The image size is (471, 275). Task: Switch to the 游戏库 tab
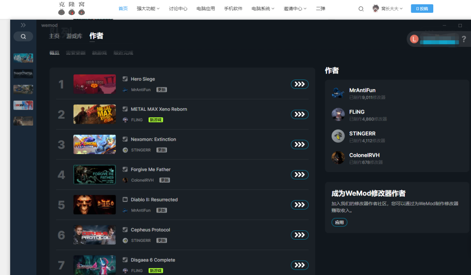click(x=74, y=36)
